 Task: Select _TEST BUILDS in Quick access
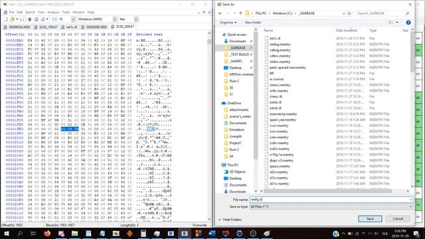[239, 54]
